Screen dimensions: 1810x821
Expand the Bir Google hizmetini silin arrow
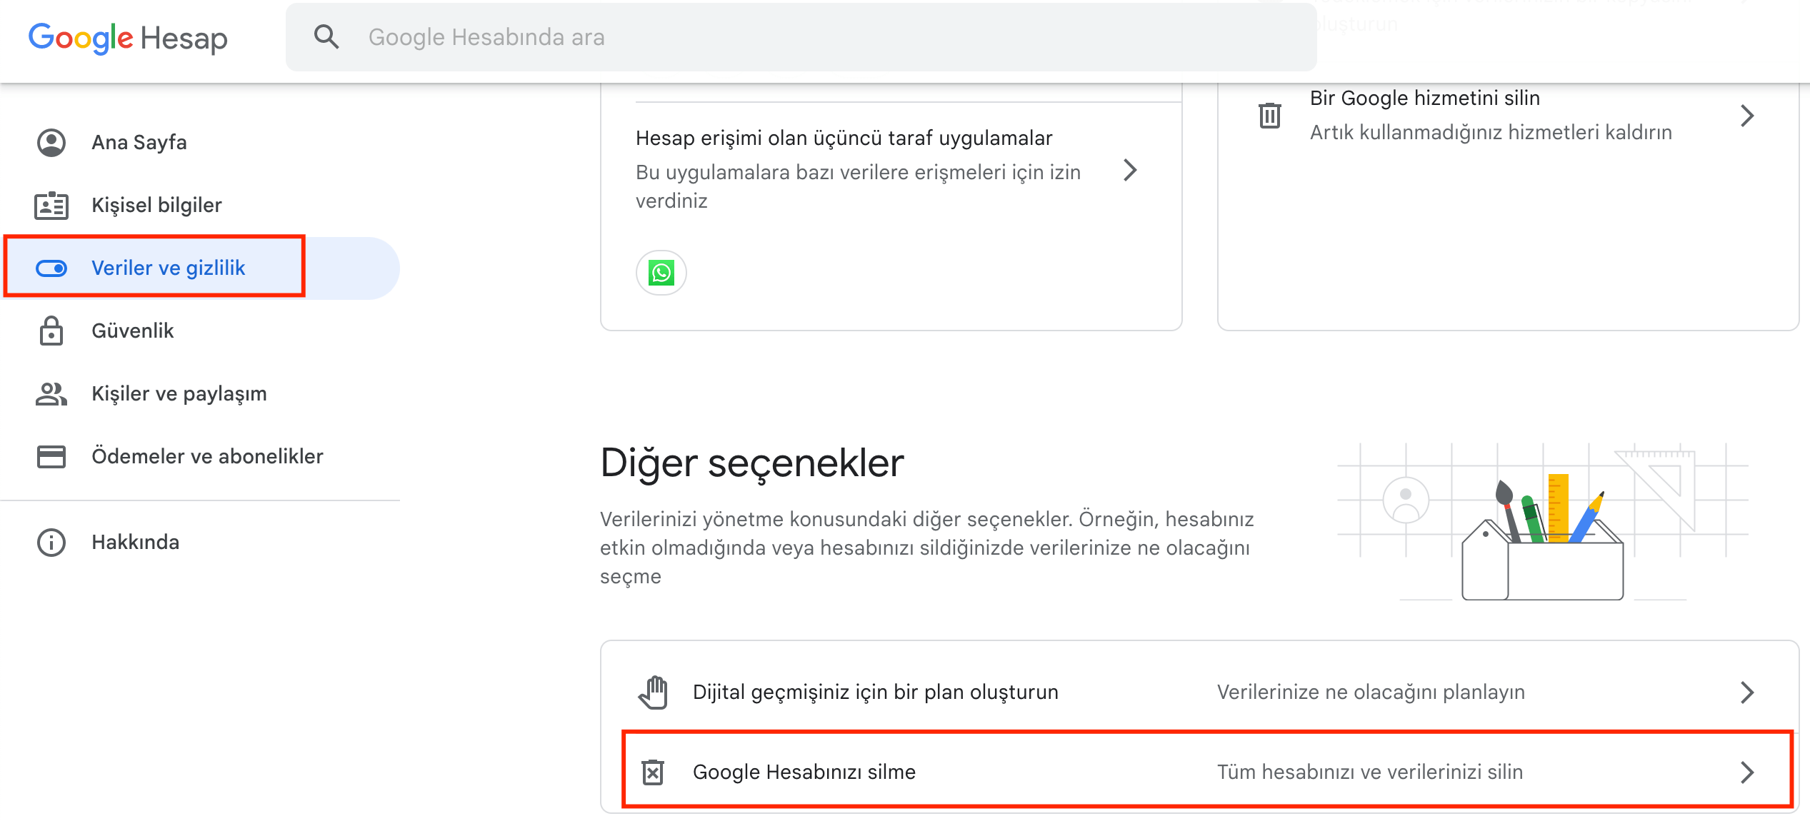coord(1747,115)
